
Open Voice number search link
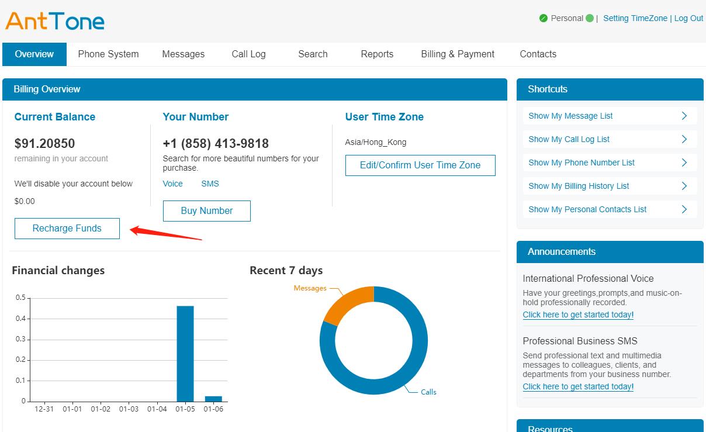click(x=173, y=184)
